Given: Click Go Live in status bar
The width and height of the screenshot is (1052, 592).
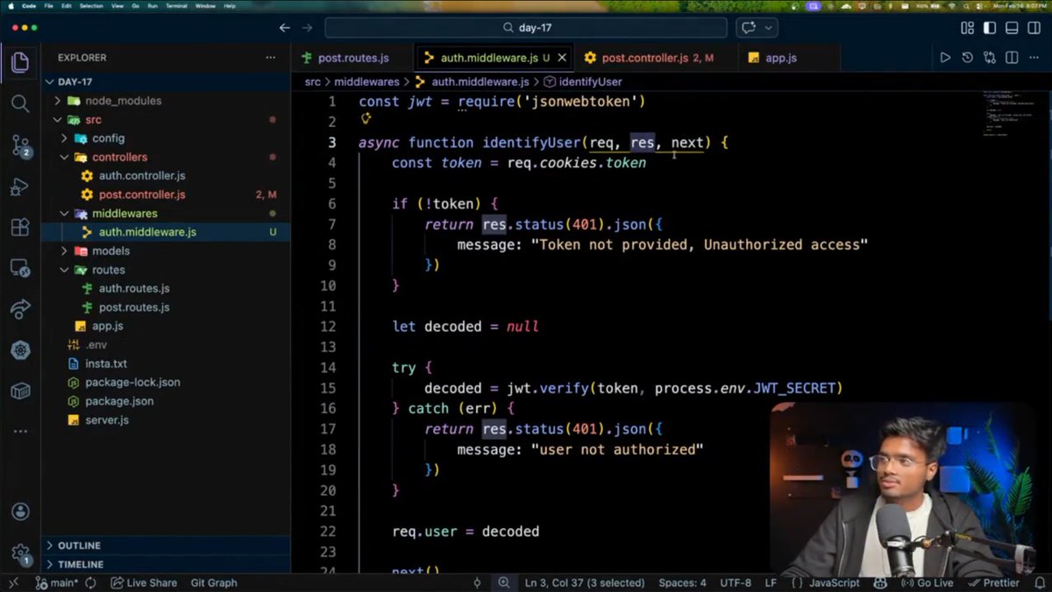Looking at the screenshot, I should [927, 582].
